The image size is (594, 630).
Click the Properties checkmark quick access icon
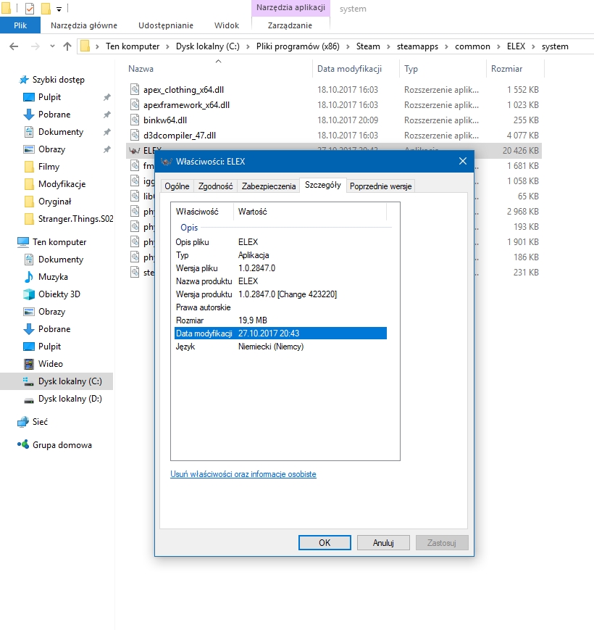(30, 8)
